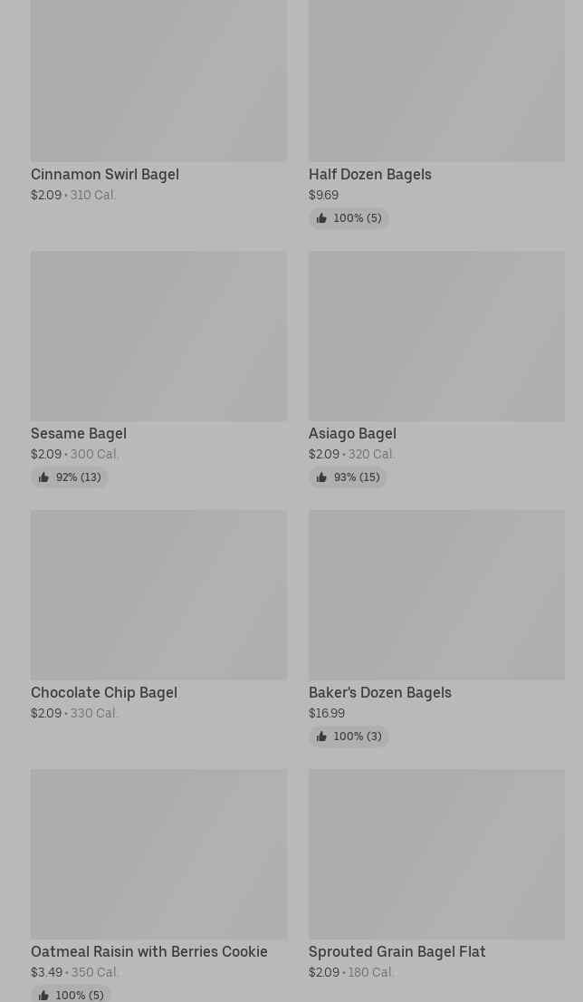
Task: Open the Sesame Bagel photo
Action: 158,336
